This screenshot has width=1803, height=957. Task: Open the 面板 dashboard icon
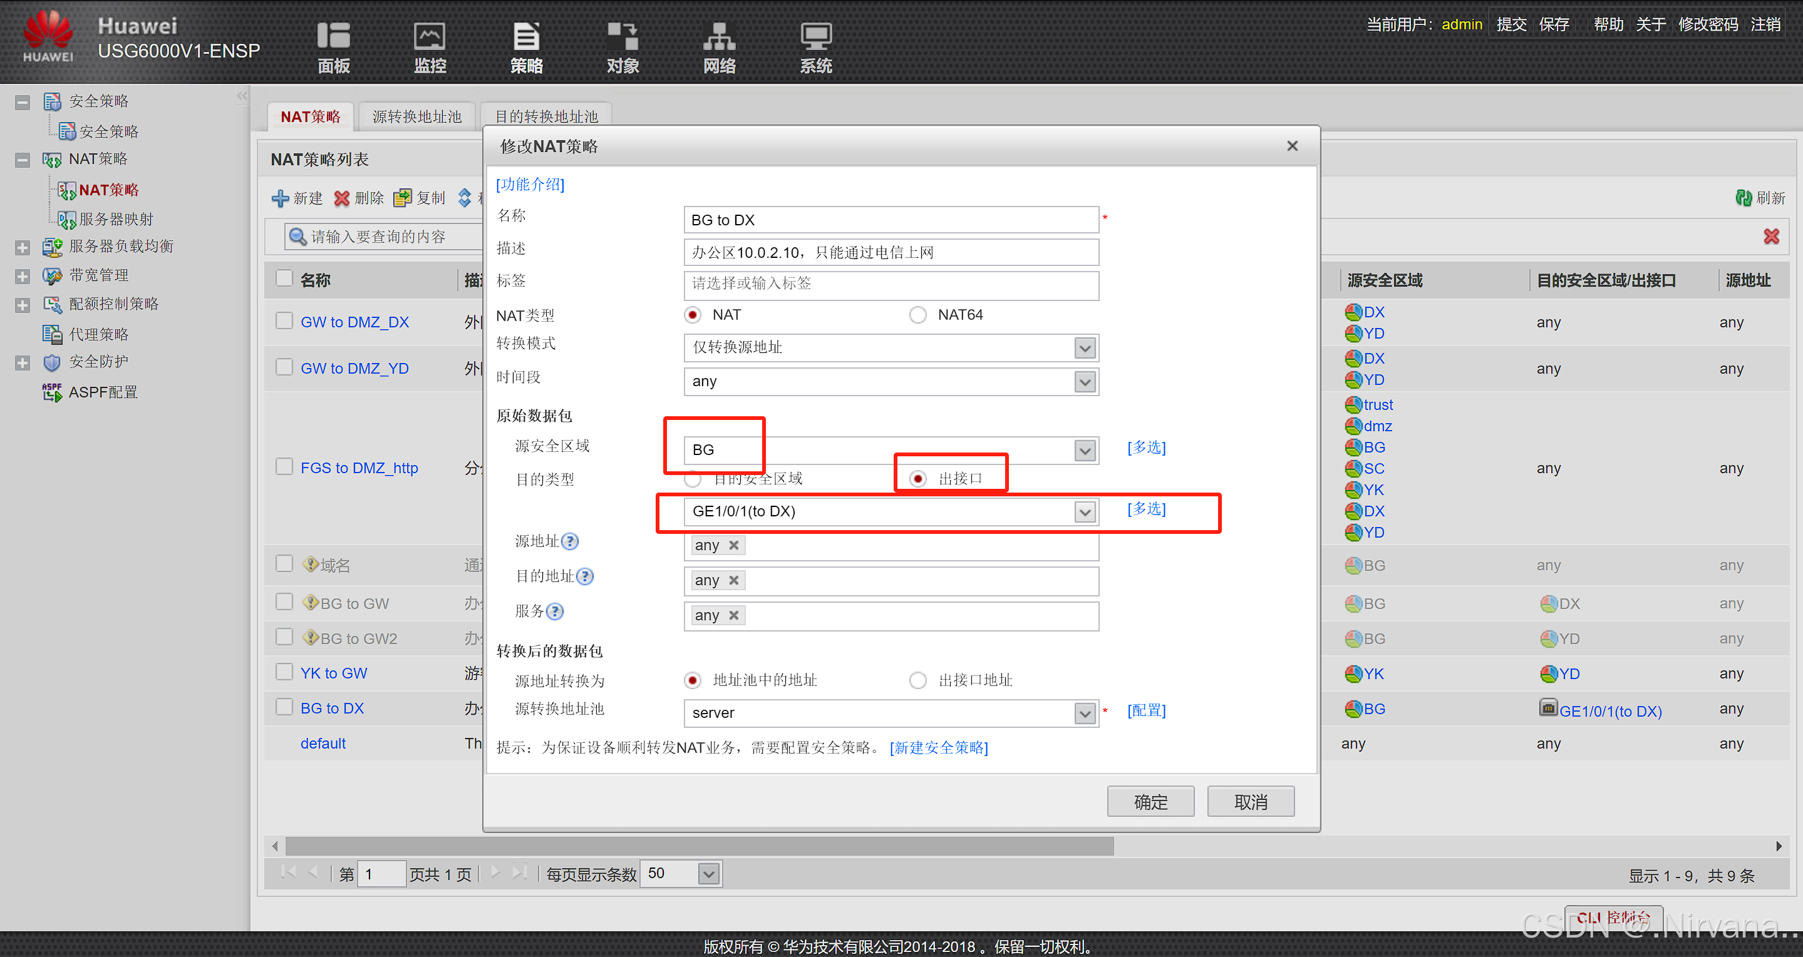click(x=333, y=36)
